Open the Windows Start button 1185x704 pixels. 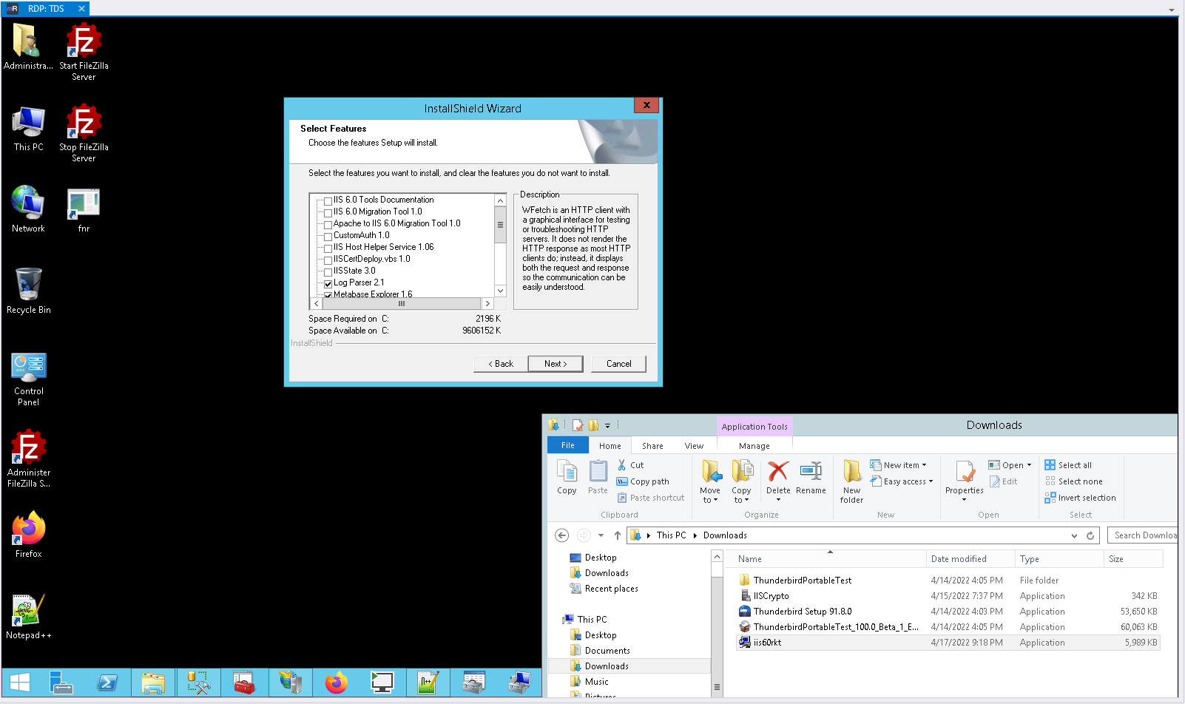20,683
